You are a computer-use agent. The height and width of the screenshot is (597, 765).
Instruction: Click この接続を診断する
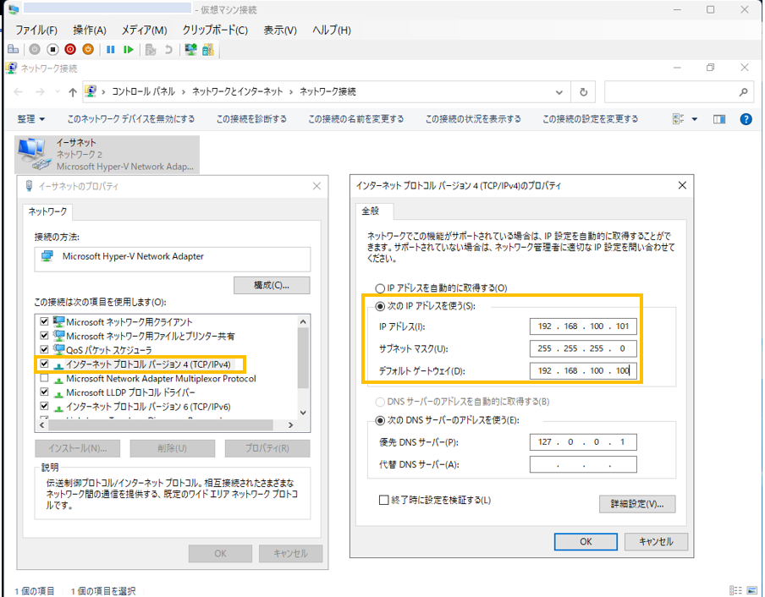pyautogui.click(x=251, y=119)
